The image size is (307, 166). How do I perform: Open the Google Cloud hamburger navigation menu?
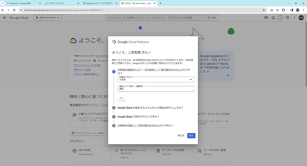[4, 18]
